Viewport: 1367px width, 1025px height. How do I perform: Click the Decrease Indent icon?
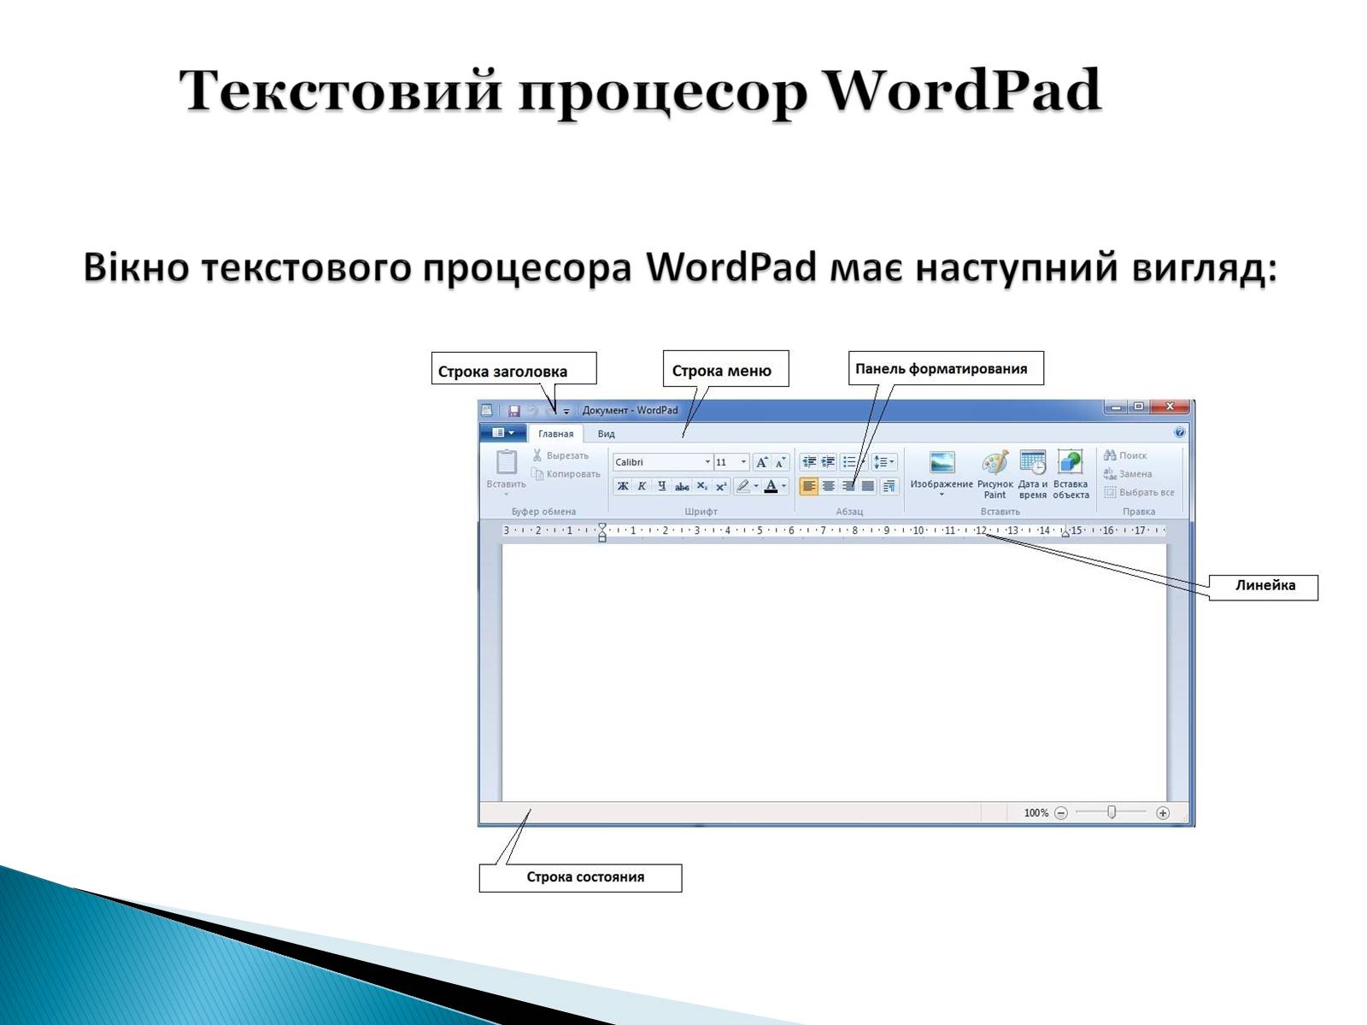tap(809, 462)
